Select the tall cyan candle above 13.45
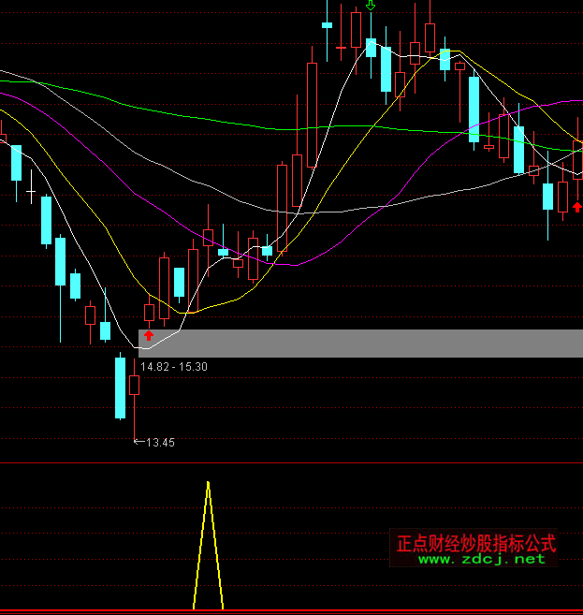583x615 pixels. click(120, 388)
